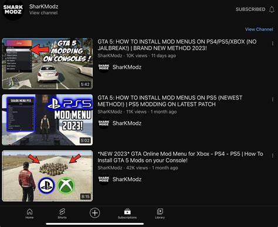Click the SharKModz channel name in header
Image resolution: width=278 pixels, height=227 pixels.
coord(44,6)
